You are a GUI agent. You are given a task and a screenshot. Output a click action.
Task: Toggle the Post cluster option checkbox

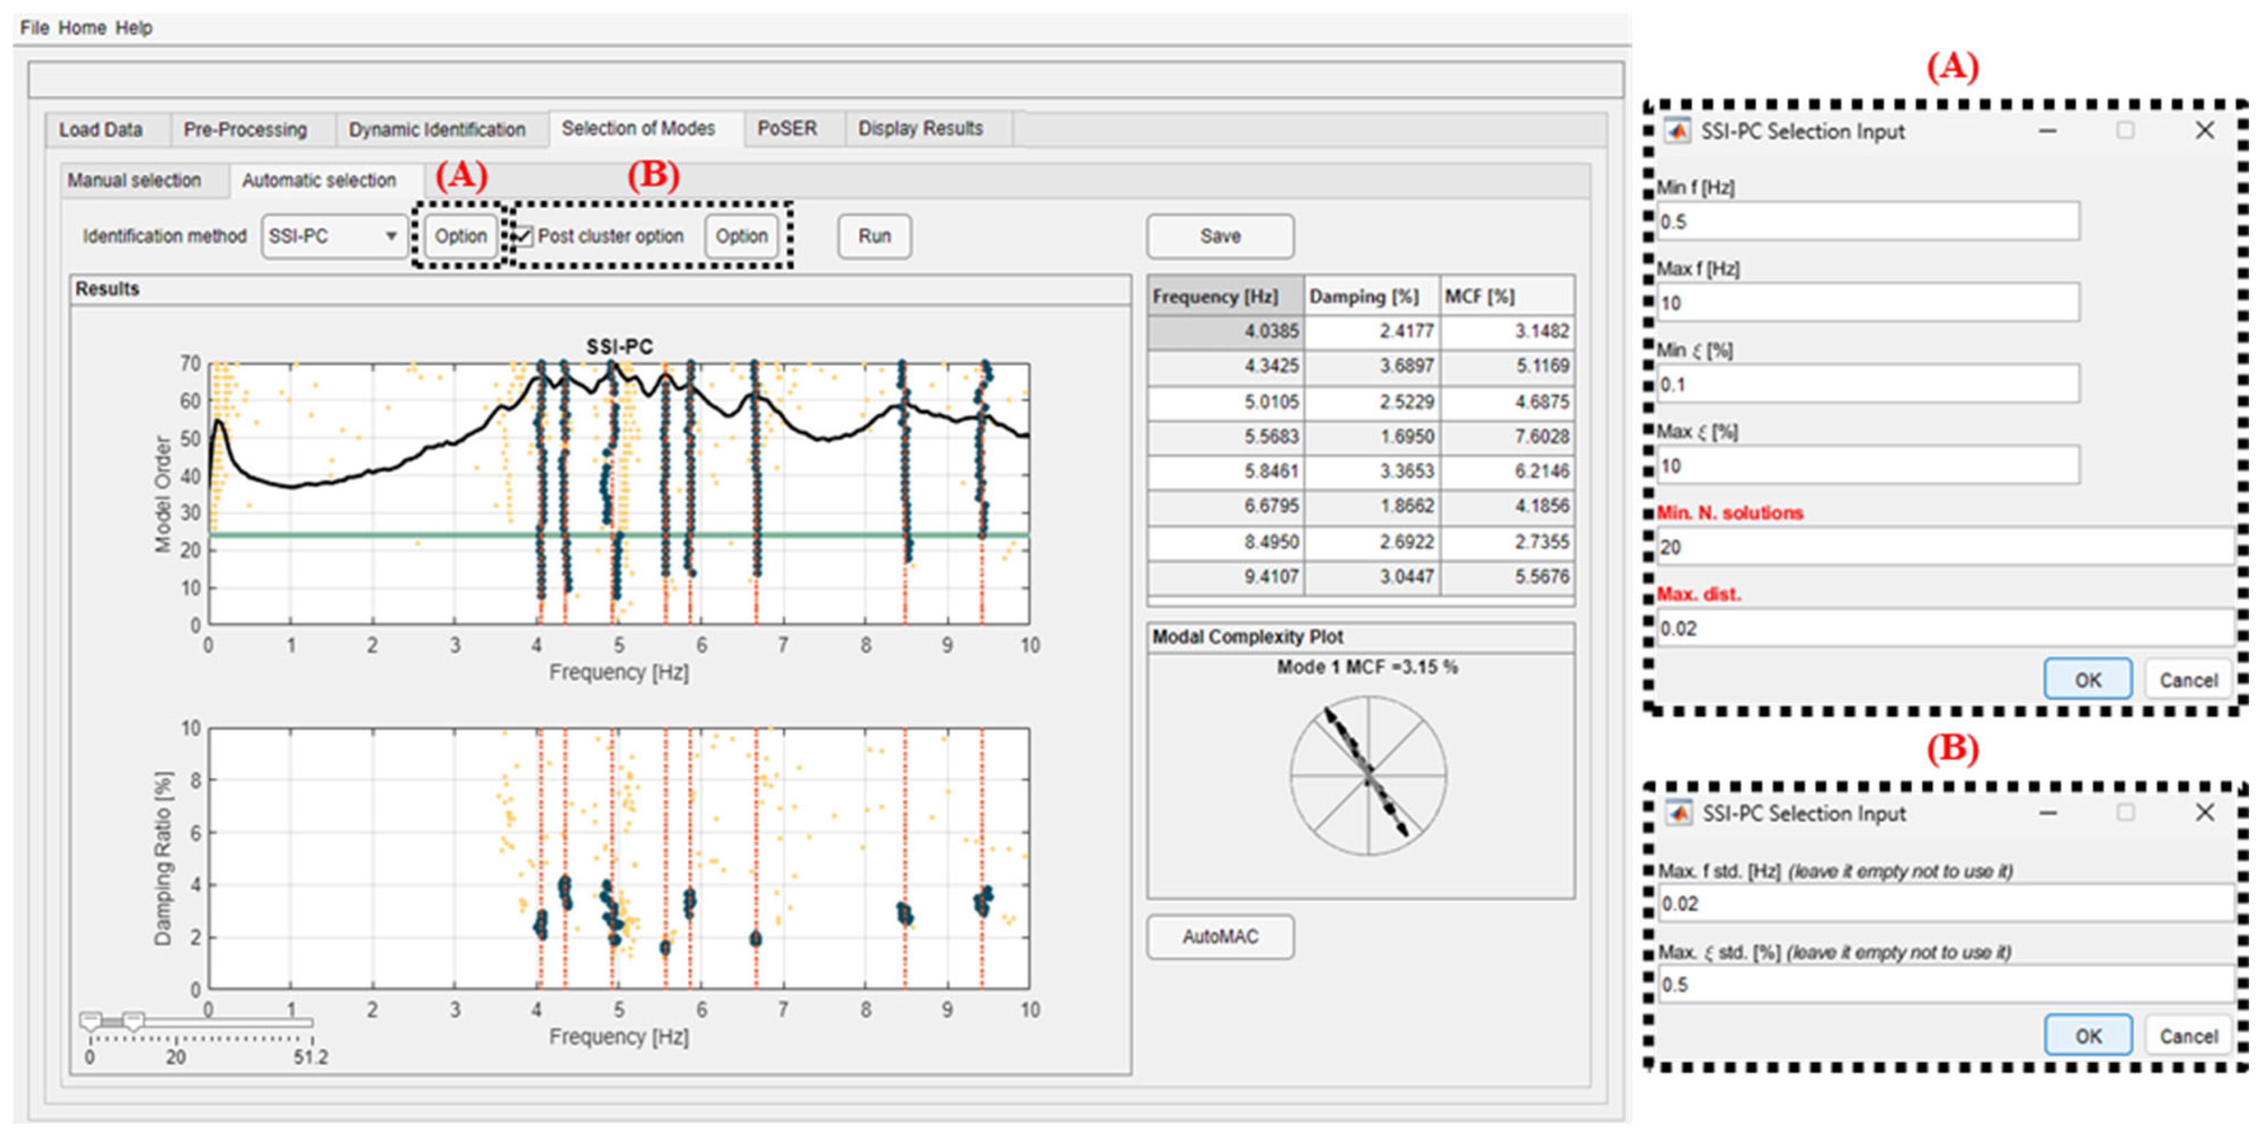pyautogui.click(x=523, y=236)
